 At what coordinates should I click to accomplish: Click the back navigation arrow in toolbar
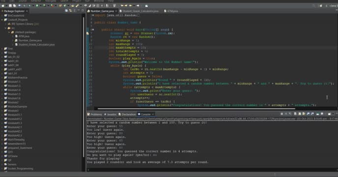pyautogui.click(x=130, y=5)
